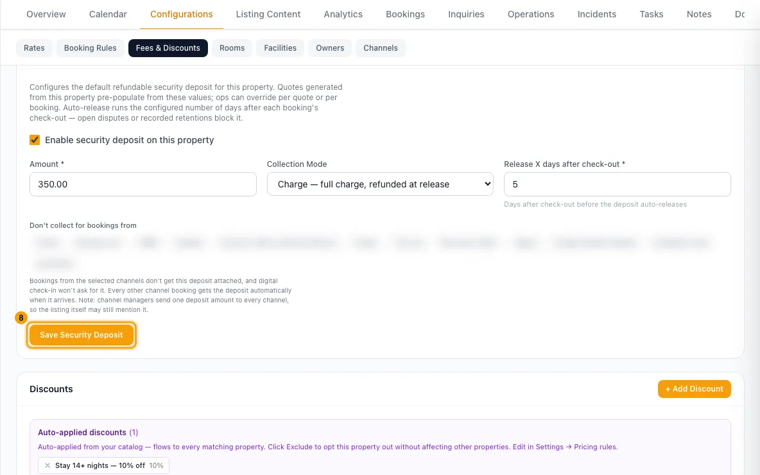760x475 pixels.
Task: Open the Bookings tab
Action: coord(405,14)
